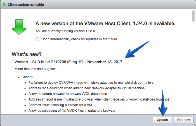Image resolution: width=196 pixels, height=126 pixels.
Task: Click the flat VMDK files download entry
Action: pos(72,111)
